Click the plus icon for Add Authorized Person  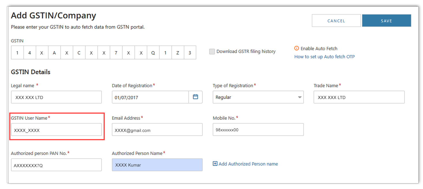[x=215, y=164]
